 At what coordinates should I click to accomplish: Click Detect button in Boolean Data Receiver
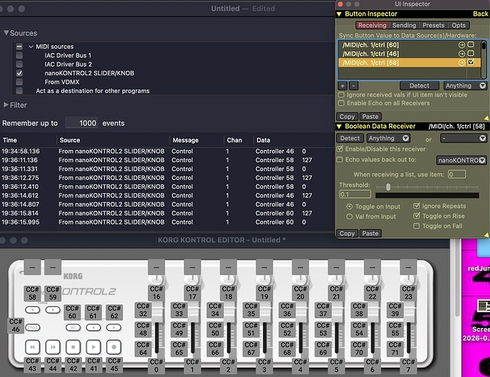(350, 138)
